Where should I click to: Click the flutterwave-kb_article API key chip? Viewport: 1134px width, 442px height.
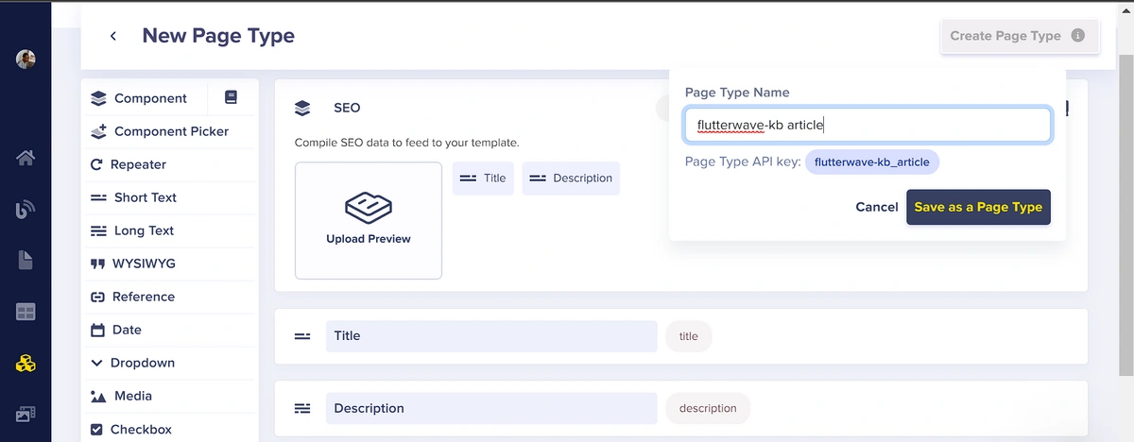(x=871, y=161)
